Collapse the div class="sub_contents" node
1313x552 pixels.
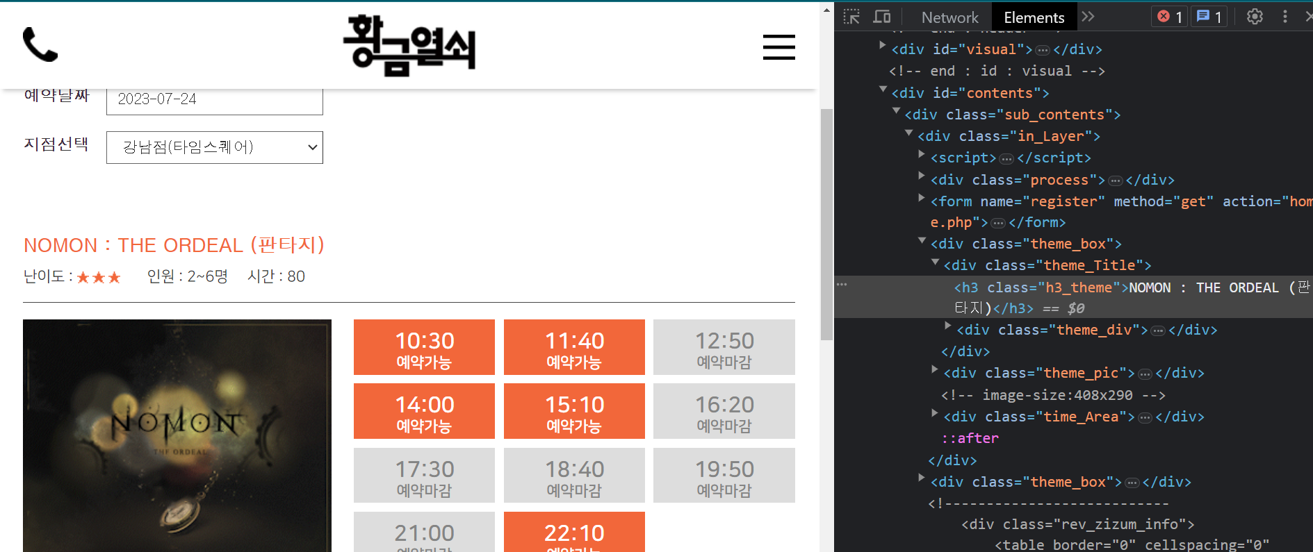896,110
